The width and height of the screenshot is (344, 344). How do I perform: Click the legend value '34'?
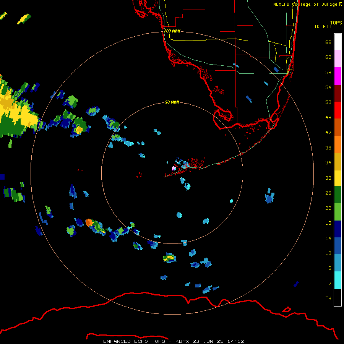click(x=328, y=163)
